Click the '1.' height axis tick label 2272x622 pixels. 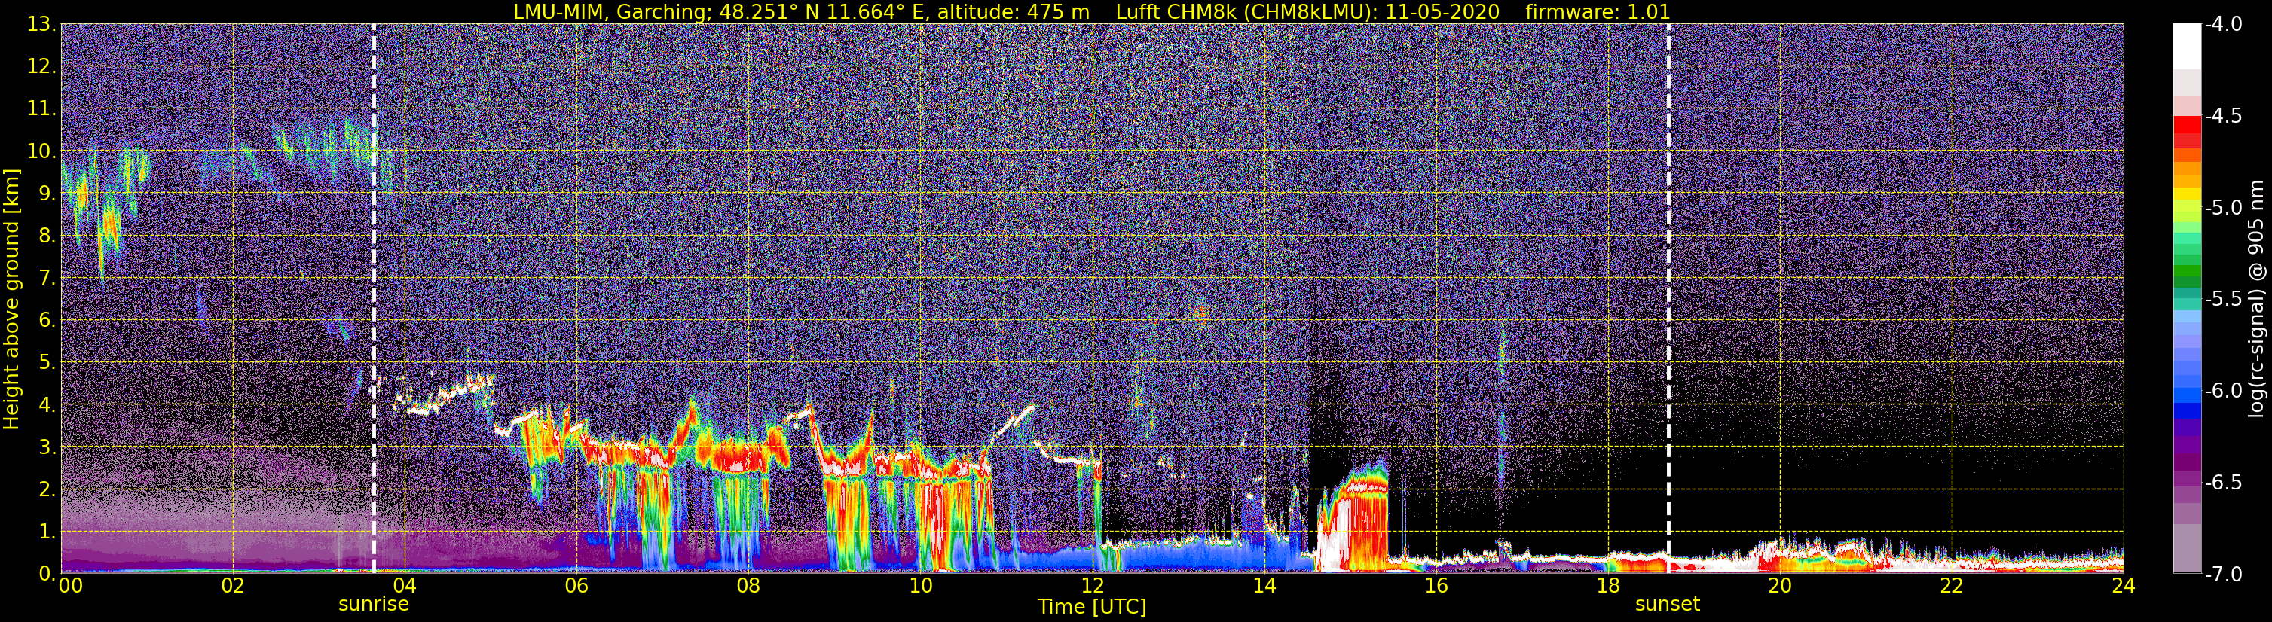[x=47, y=531]
